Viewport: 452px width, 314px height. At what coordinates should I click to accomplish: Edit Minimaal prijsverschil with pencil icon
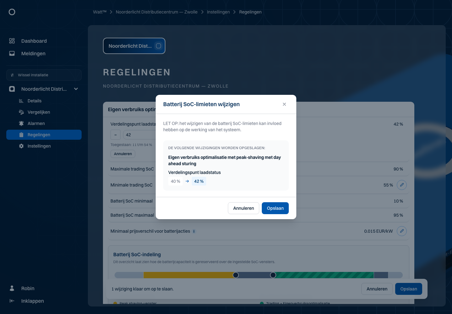coord(402,231)
